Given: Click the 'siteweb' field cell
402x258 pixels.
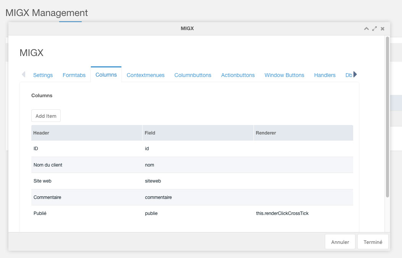Looking at the screenshot, I should tap(198, 181).
